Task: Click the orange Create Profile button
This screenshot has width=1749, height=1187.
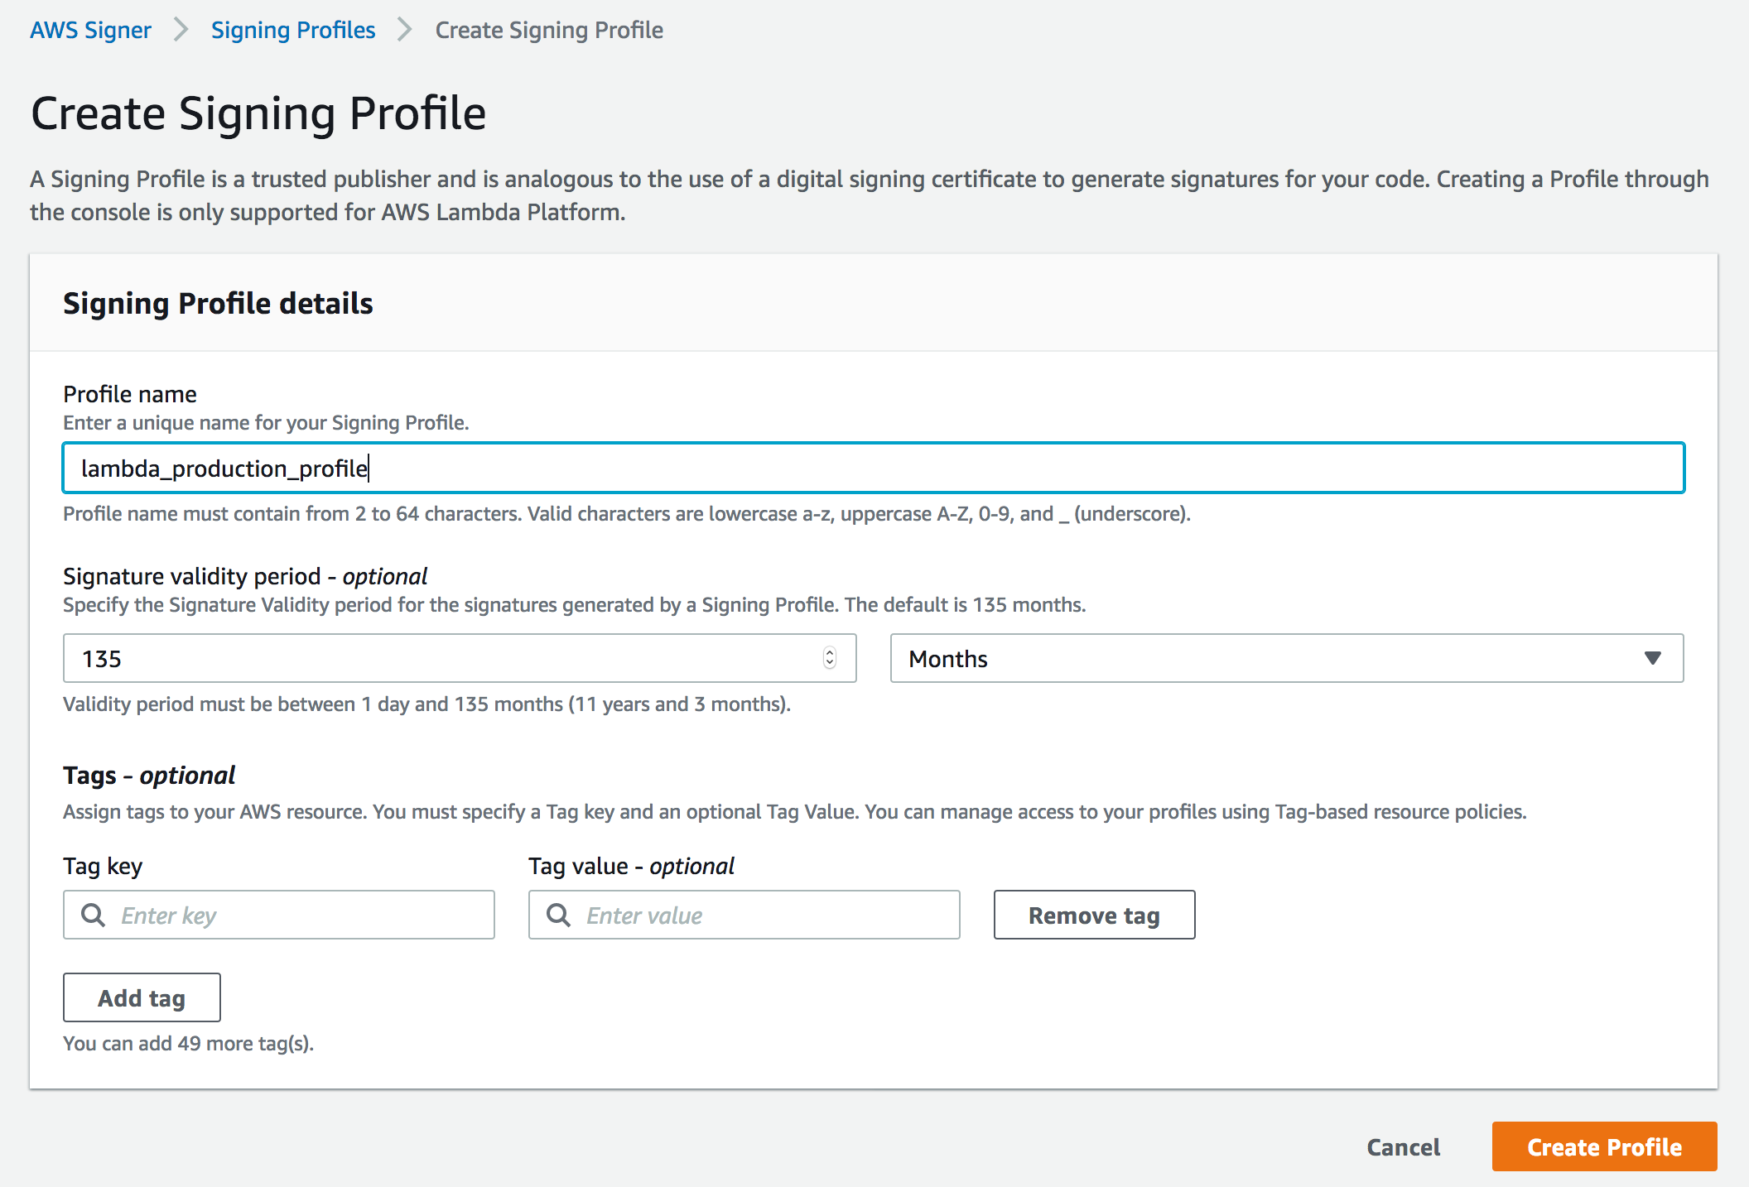Action: point(1604,1146)
